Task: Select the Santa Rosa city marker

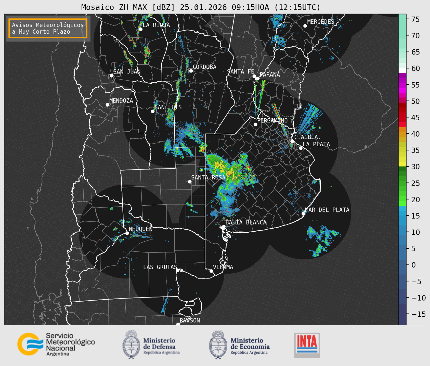Action: pyautogui.click(x=190, y=181)
